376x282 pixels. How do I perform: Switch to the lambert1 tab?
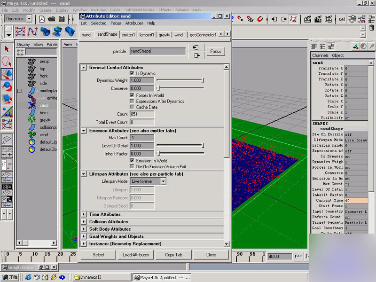[x=147, y=35]
